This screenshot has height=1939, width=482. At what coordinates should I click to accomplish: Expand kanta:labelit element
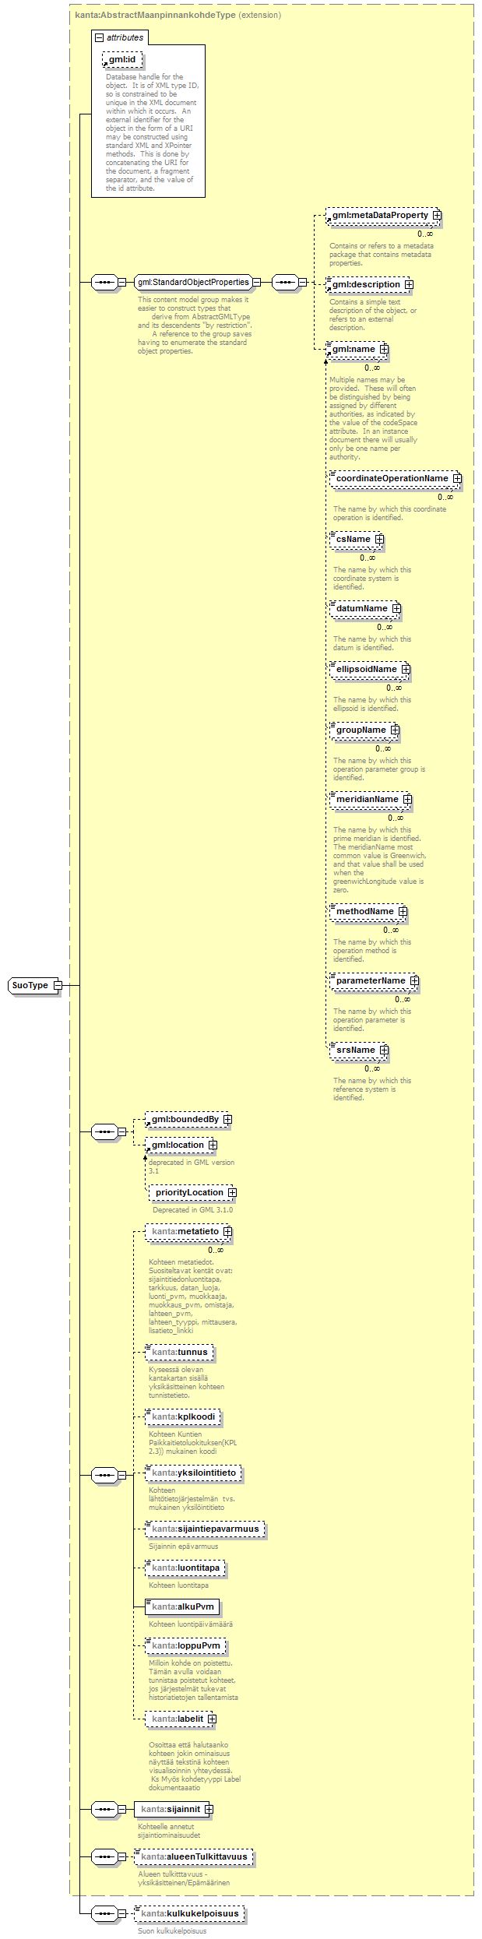click(212, 1719)
